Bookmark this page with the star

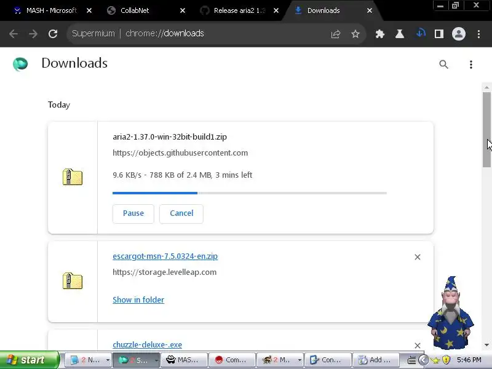coord(355,34)
